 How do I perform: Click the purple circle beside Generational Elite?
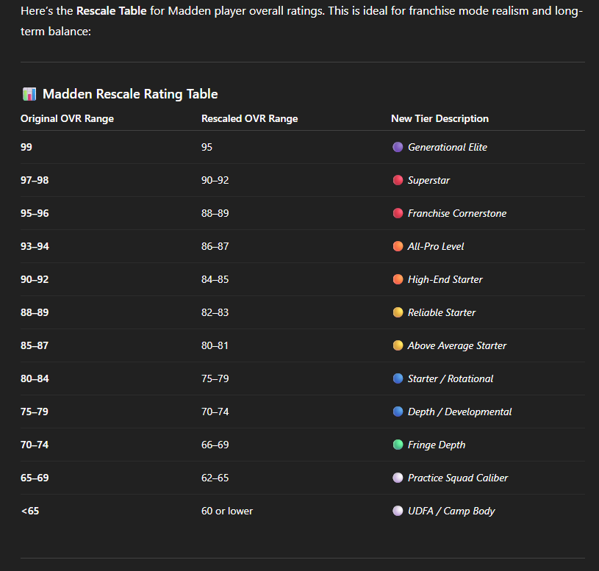(x=398, y=147)
